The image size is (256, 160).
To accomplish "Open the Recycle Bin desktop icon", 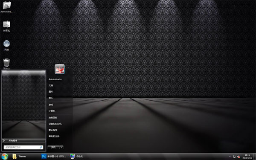I will (x=6, y=64).
